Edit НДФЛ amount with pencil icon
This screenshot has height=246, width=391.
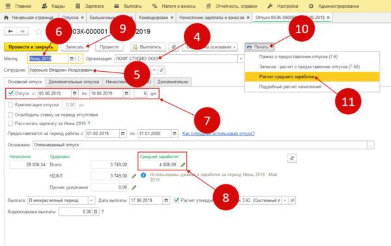[134, 176]
